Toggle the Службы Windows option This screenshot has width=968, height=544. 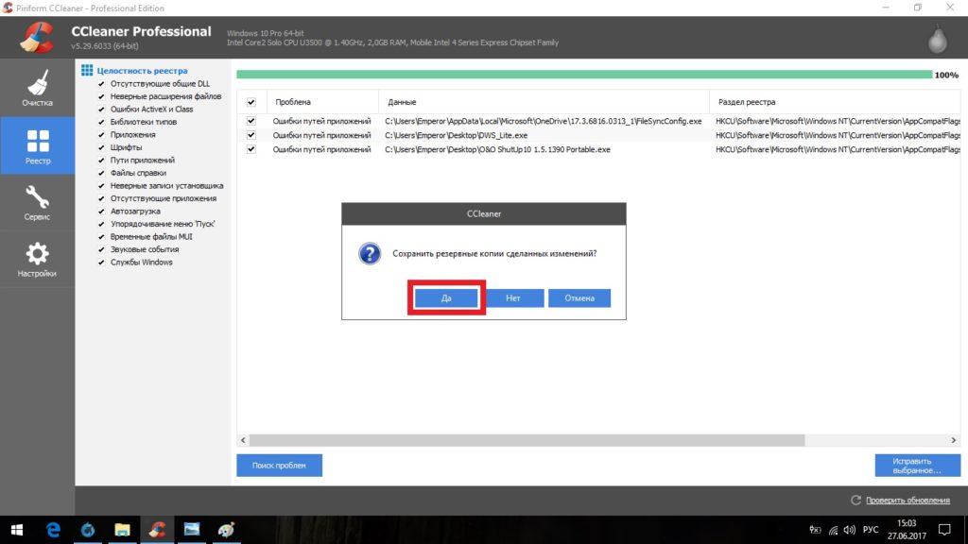[101, 263]
